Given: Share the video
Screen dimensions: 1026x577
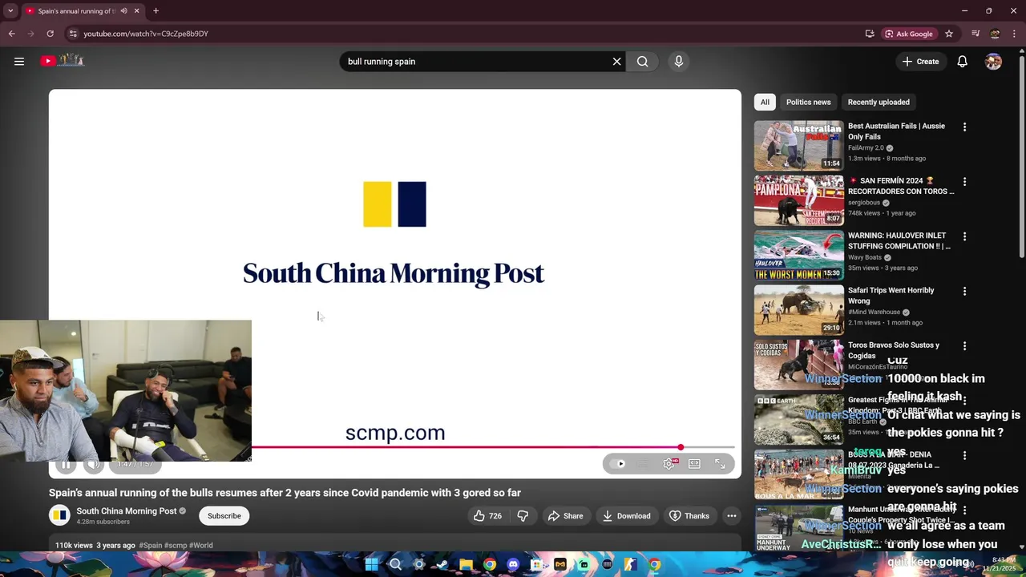Looking at the screenshot, I should tap(565, 516).
